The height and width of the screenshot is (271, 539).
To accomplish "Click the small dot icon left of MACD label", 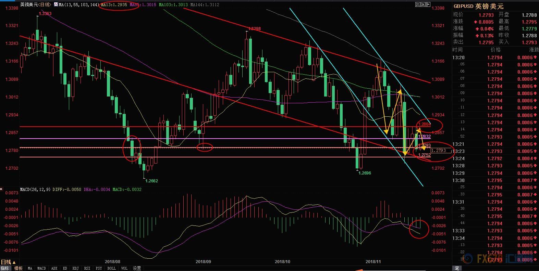I will (1, 189).
